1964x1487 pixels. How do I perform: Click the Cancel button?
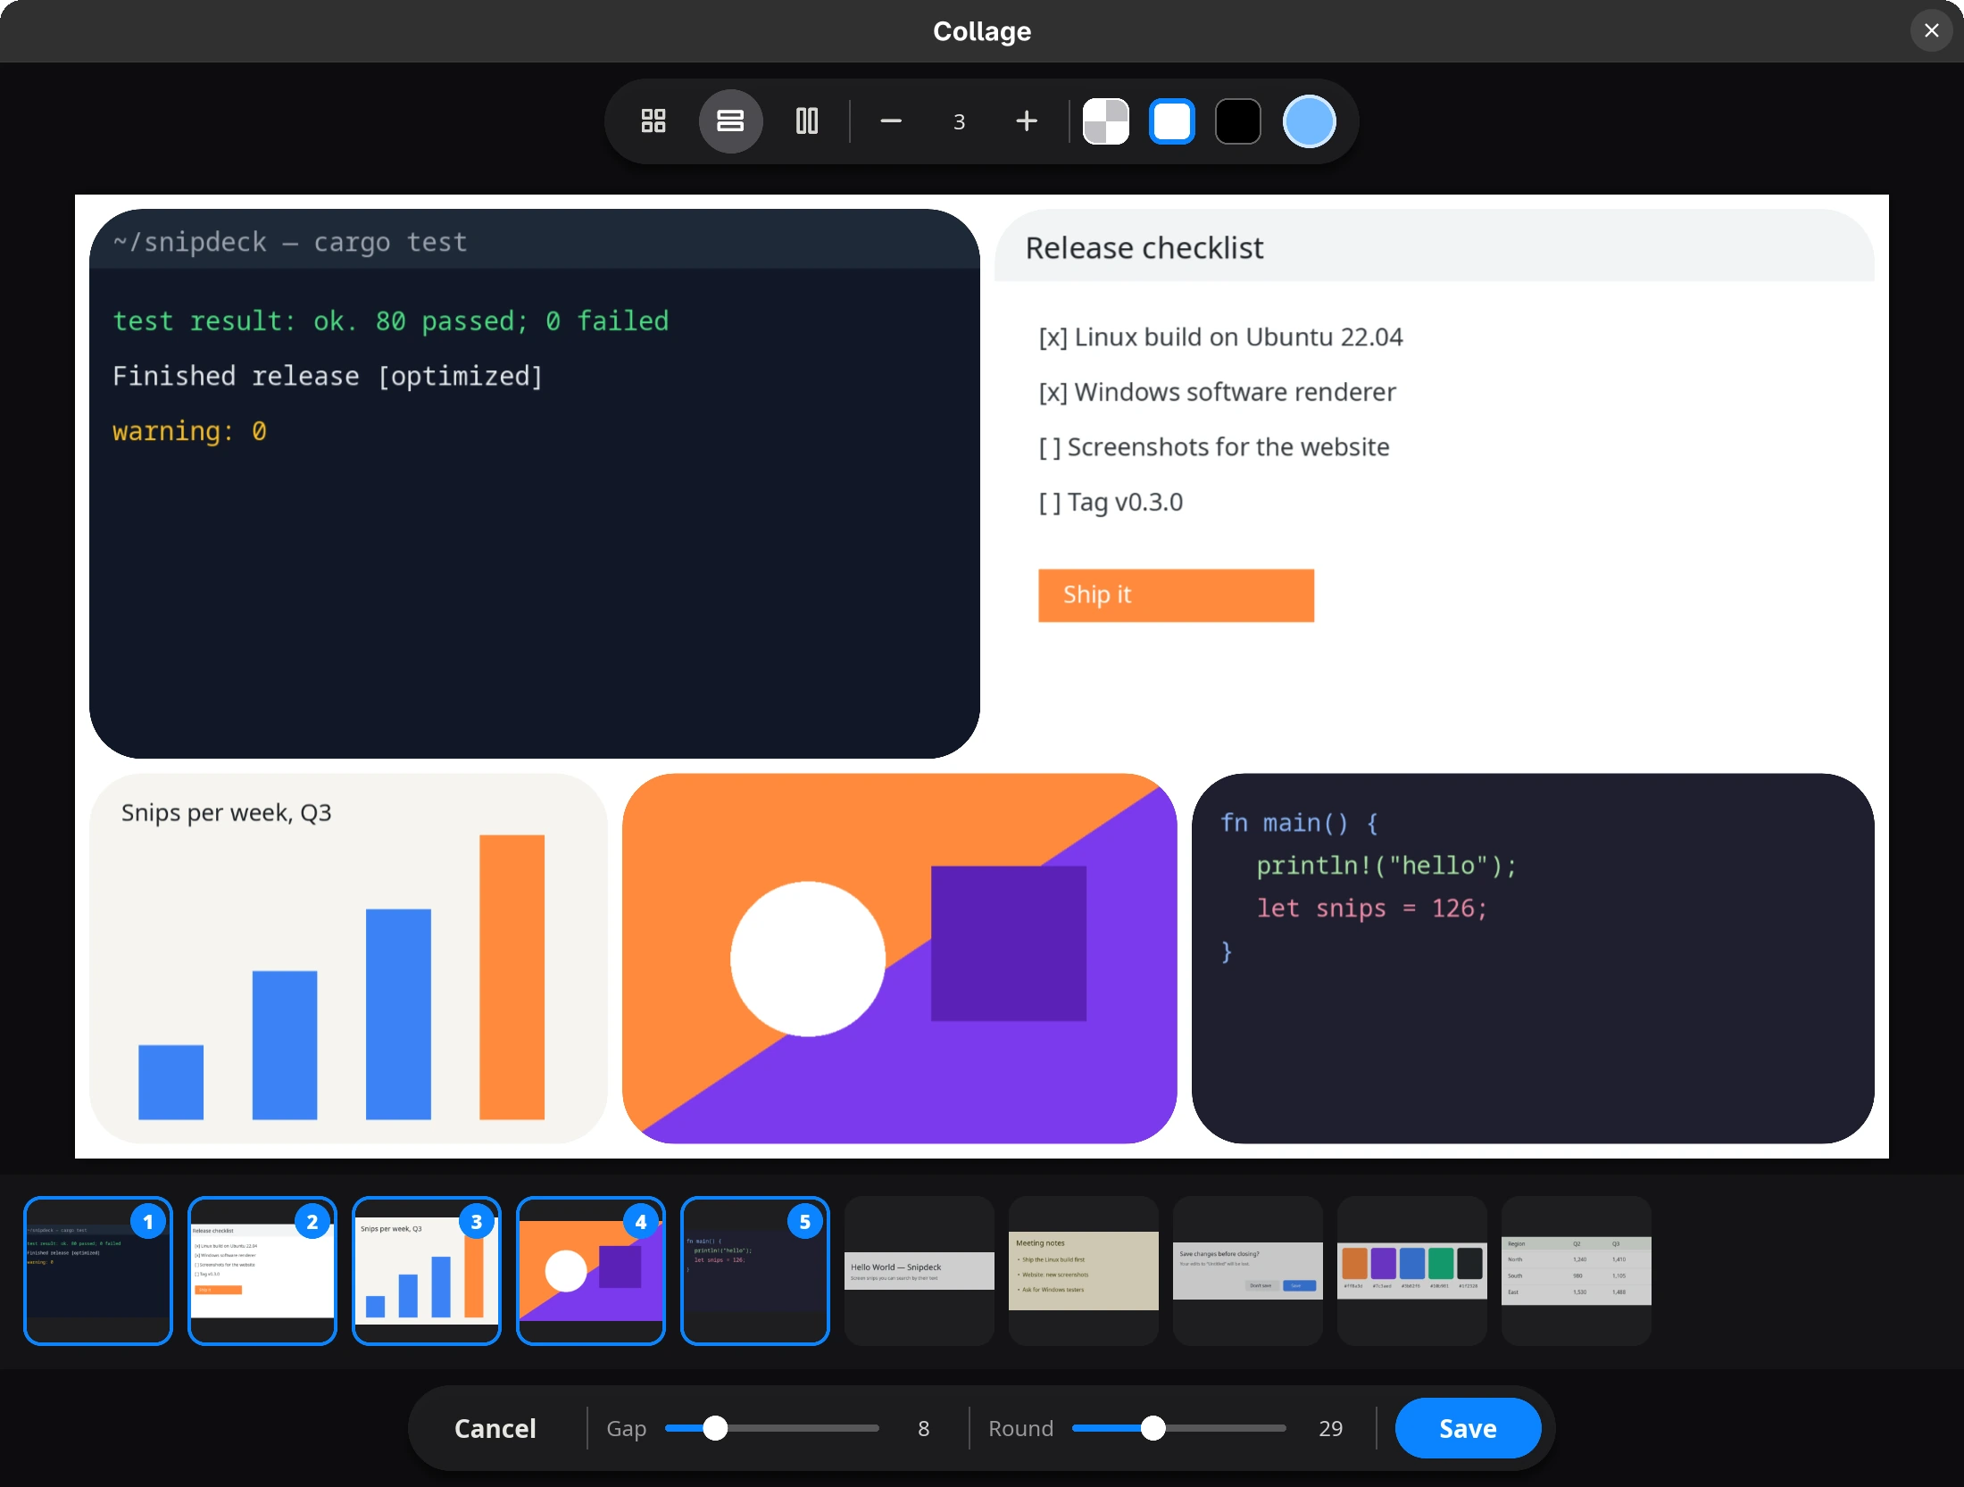click(x=495, y=1429)
